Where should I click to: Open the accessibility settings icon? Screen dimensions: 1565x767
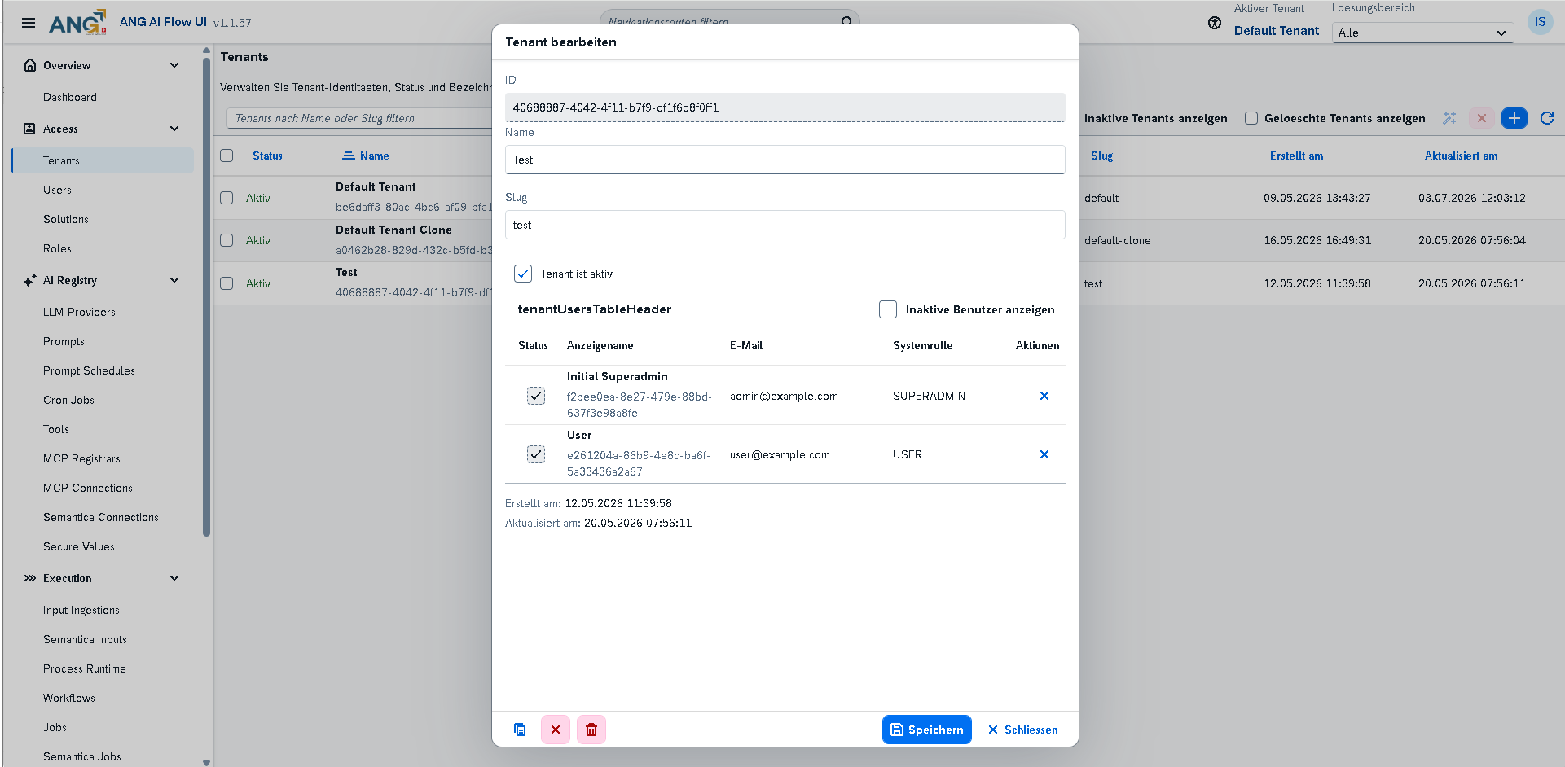(1215, 23)
